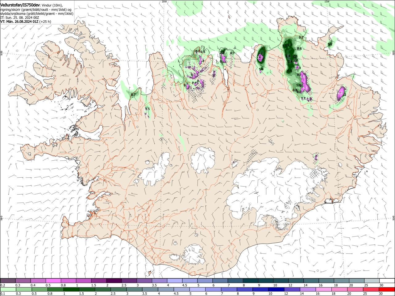The height and width of the screenshot is (296, 395).
Task: Select the light lavender sleet swatch between 4 and 4.5
Action: 175,281
